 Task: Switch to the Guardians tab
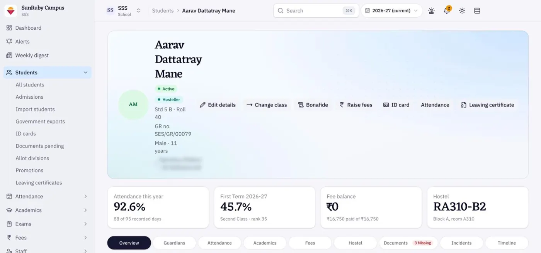coord(174,243)
